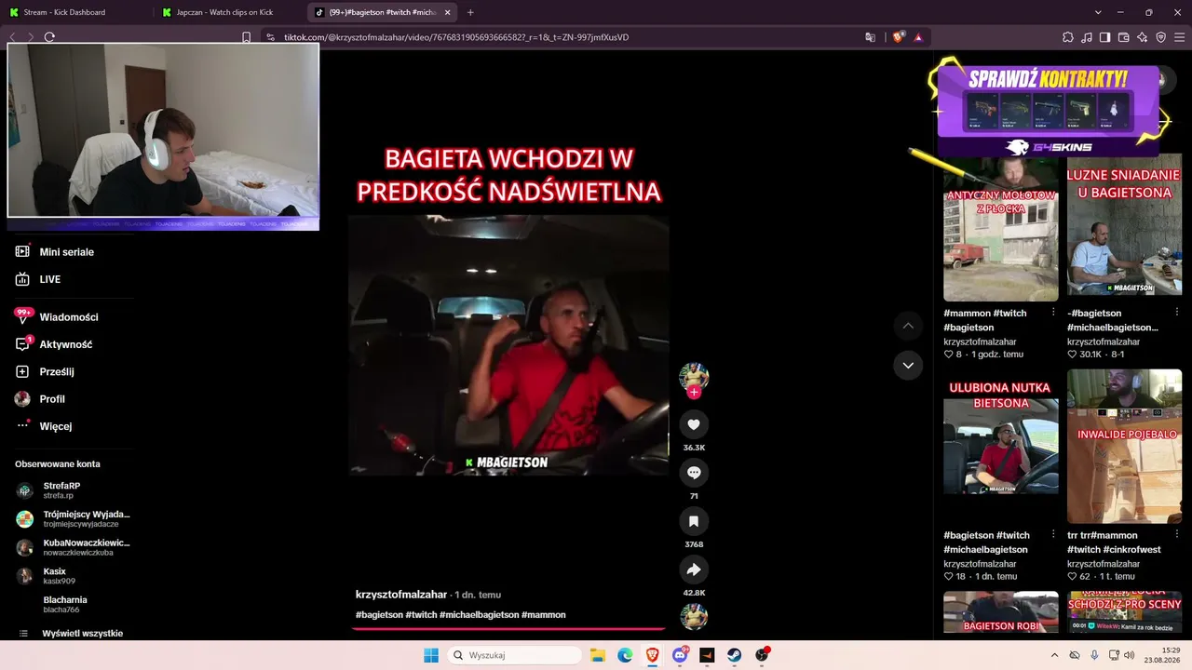
Task: Switch to the Japczan Kick clips tab
Action: coord(229,12)
